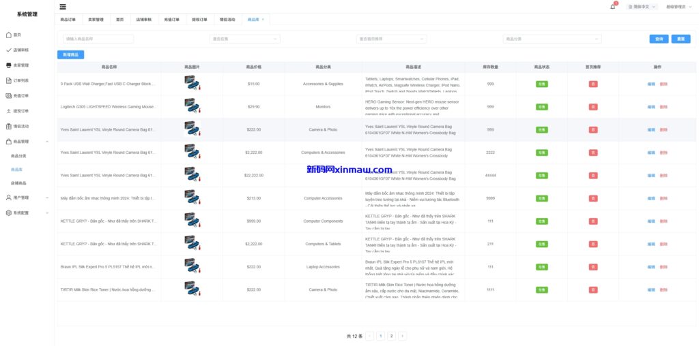699x346 pixels.
Task: Close the 商品库 tab with its x
Action: (263, 20)
